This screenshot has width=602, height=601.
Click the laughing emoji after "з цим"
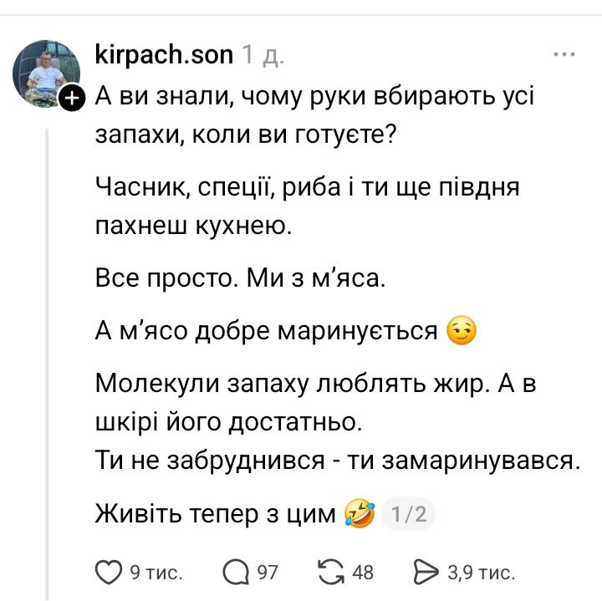click(360, 512)
